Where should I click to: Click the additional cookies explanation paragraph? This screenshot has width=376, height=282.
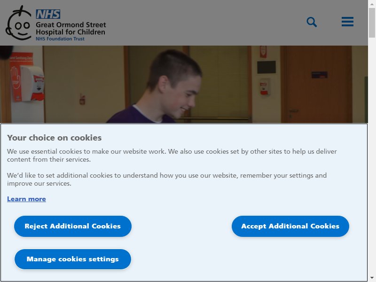167,180
